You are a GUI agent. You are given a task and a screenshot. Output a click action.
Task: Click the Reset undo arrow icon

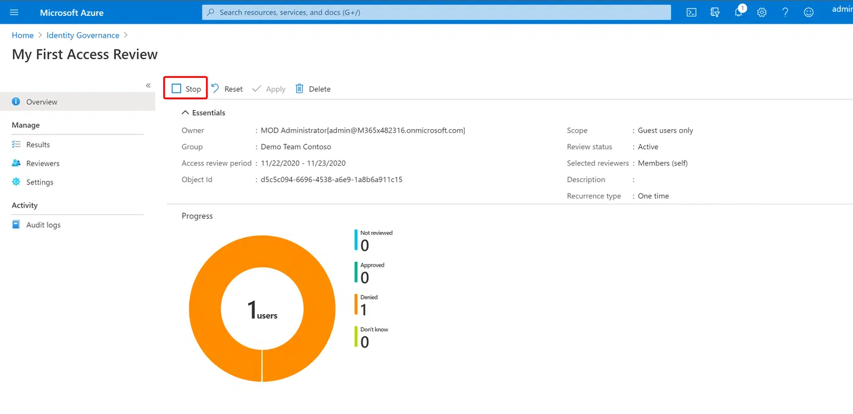pos(215,88)
